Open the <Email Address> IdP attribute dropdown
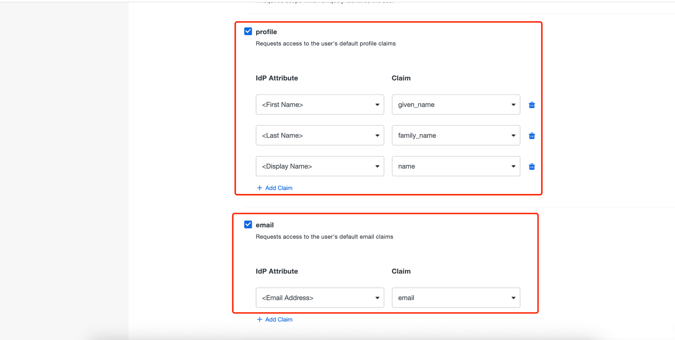 tap(320, 298)
